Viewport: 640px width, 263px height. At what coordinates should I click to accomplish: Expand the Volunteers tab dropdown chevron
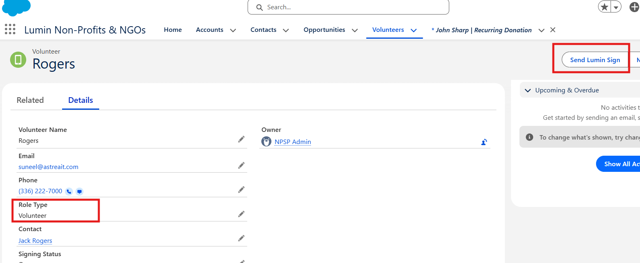414,30
